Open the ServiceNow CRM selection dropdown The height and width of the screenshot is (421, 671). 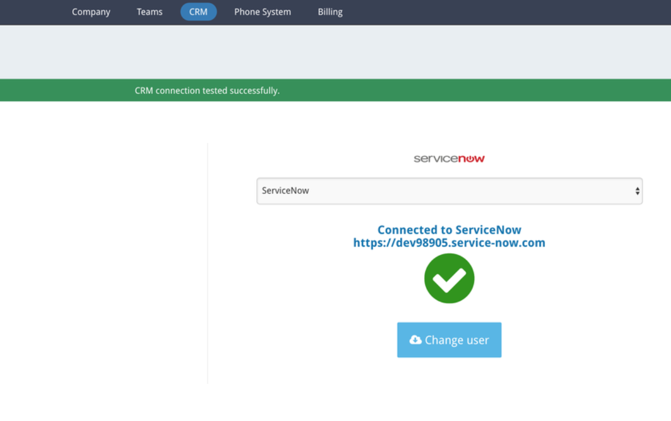pos(449,190)
